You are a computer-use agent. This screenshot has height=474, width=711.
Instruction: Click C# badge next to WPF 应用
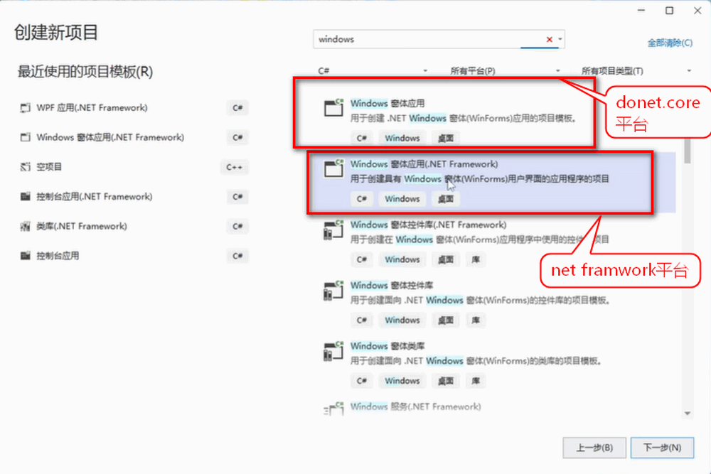pyautogui.click(x=237, y=108)
